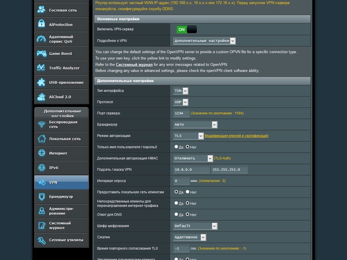The height and width of the screenshot is (260, 347).
Task: Open the encryption cipher Default dropdown
Action: pyautogui.click(x=195, y=226)
